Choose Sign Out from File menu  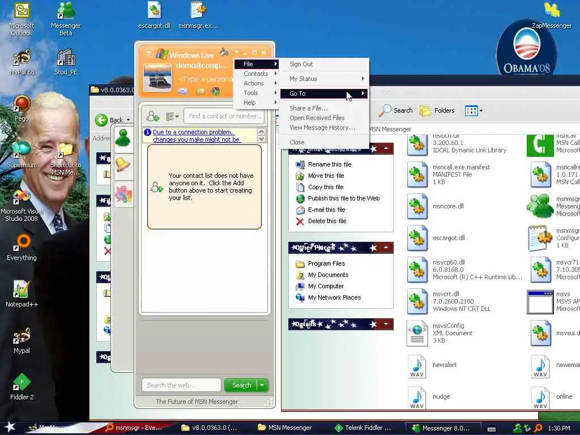pos(324,64)
